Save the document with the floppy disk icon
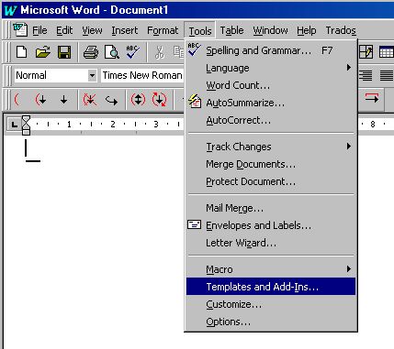The width and height of the screenshot is (394, 349). [64, 52]
